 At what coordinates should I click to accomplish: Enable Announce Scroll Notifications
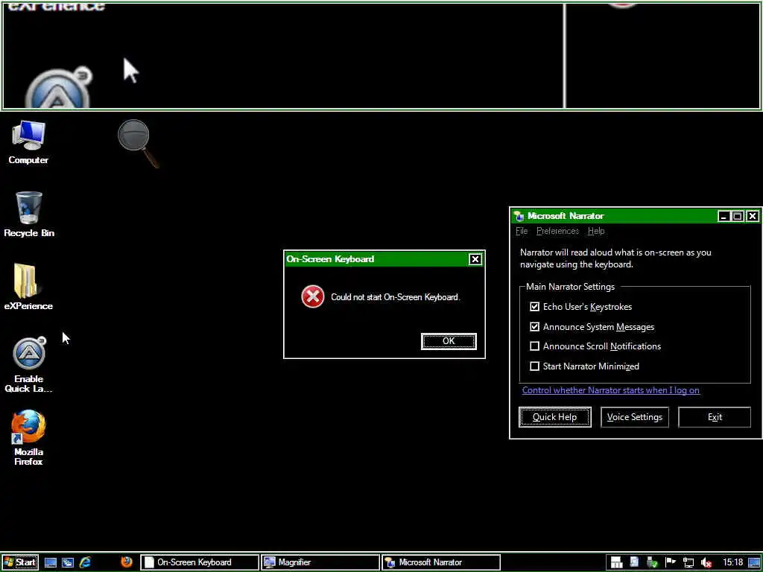click(x=535, y=346)
